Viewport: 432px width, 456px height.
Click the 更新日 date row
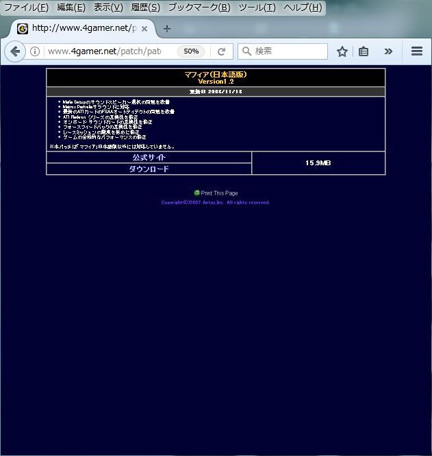point(216,92)
